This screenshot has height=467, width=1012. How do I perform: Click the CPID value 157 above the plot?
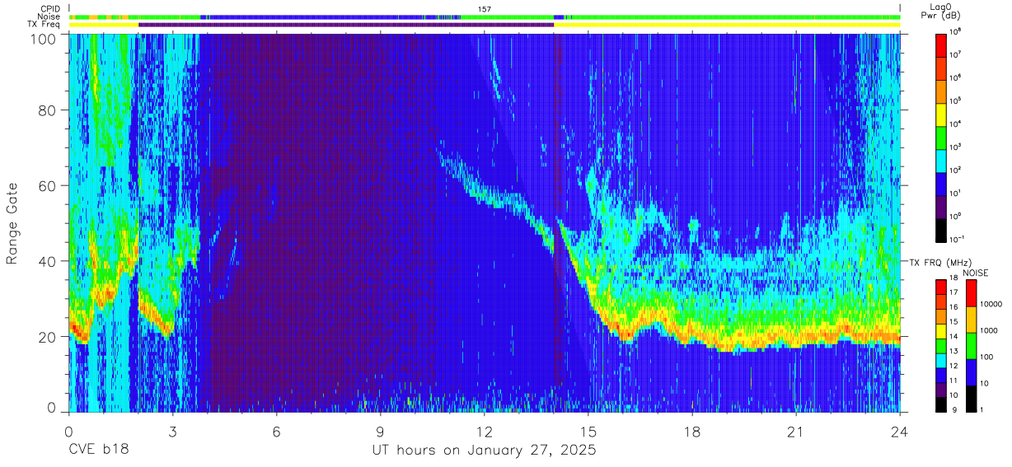pos(485,8)
